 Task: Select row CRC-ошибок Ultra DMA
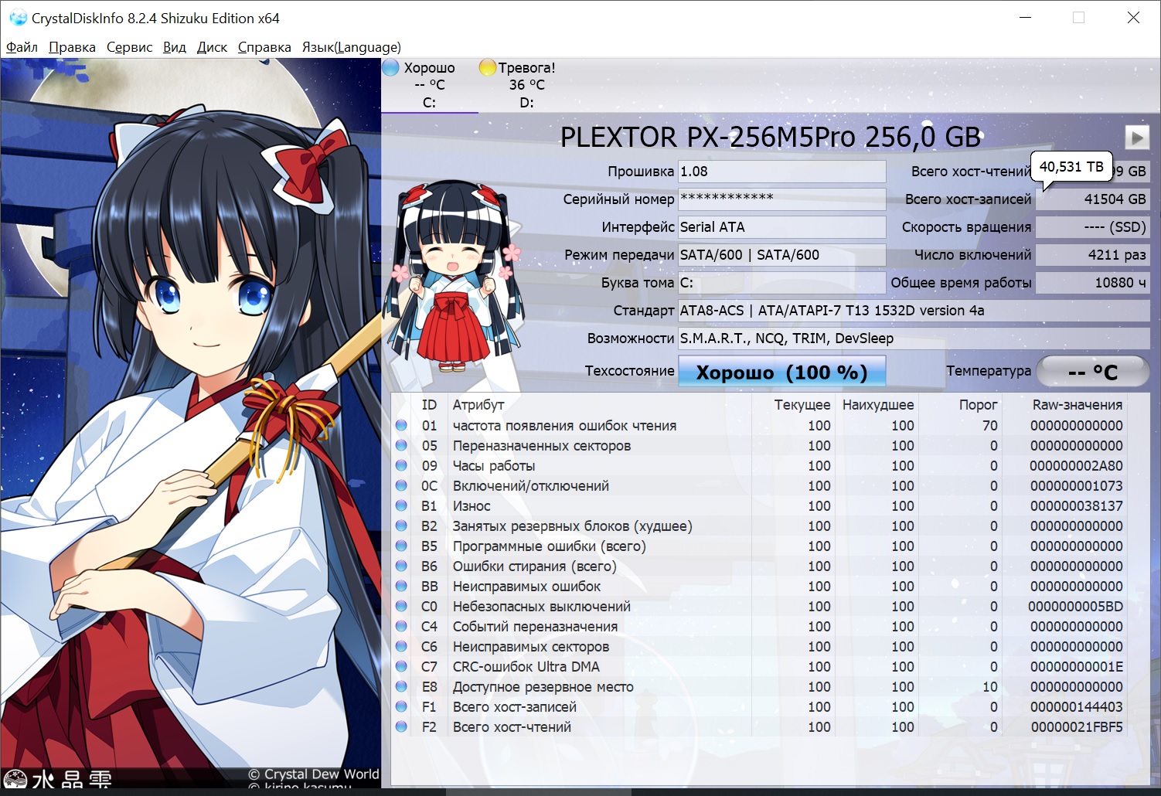759,666
